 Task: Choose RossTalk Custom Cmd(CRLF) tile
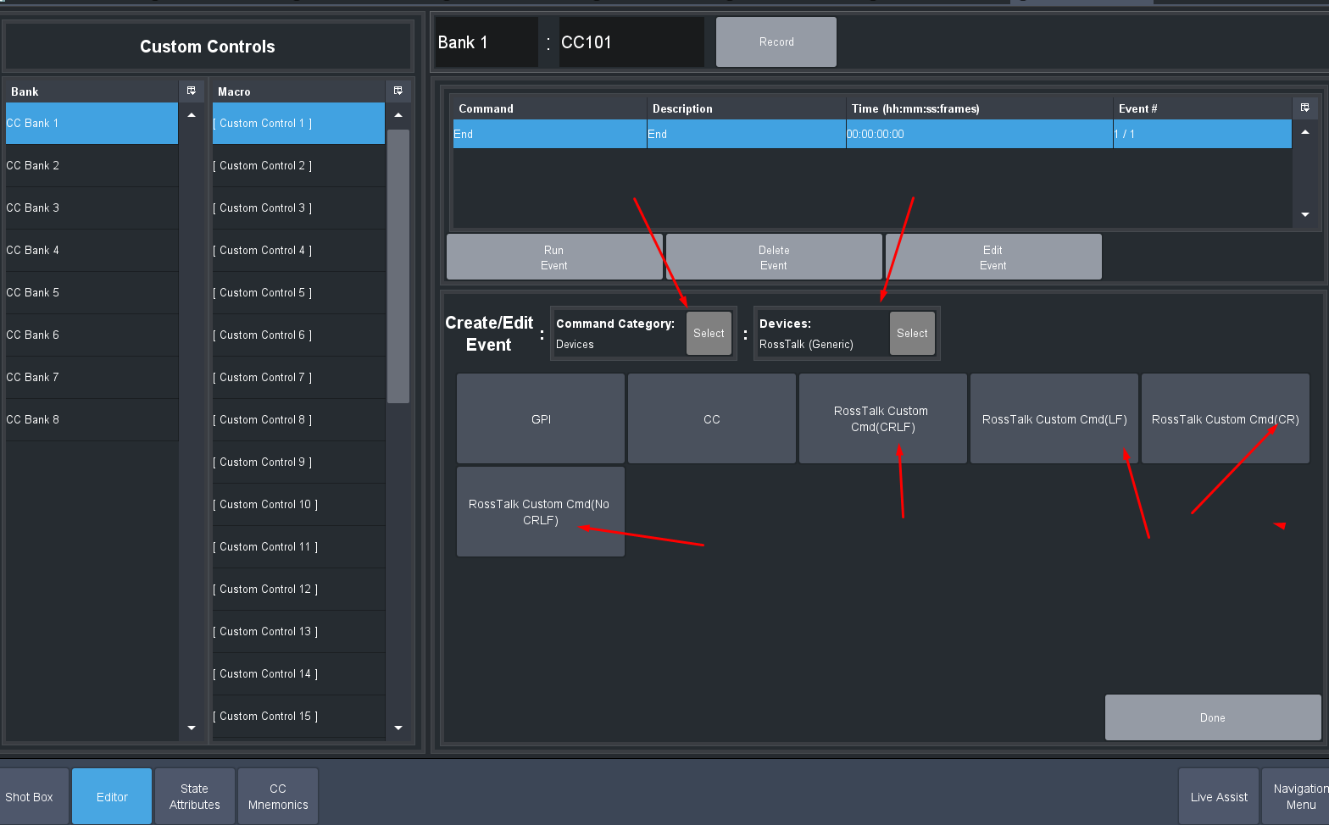pos(883,419)
